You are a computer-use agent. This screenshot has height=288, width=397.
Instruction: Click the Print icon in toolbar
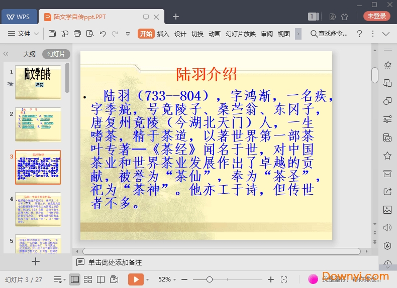point(77,34)
